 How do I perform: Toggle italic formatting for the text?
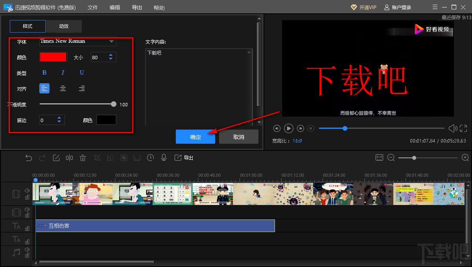pos(63,72)
